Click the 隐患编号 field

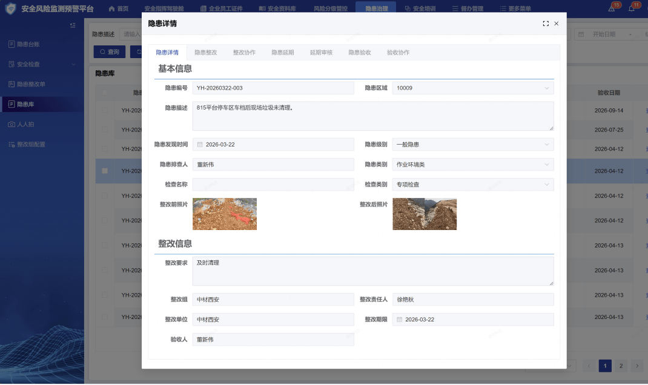[273, 88]
